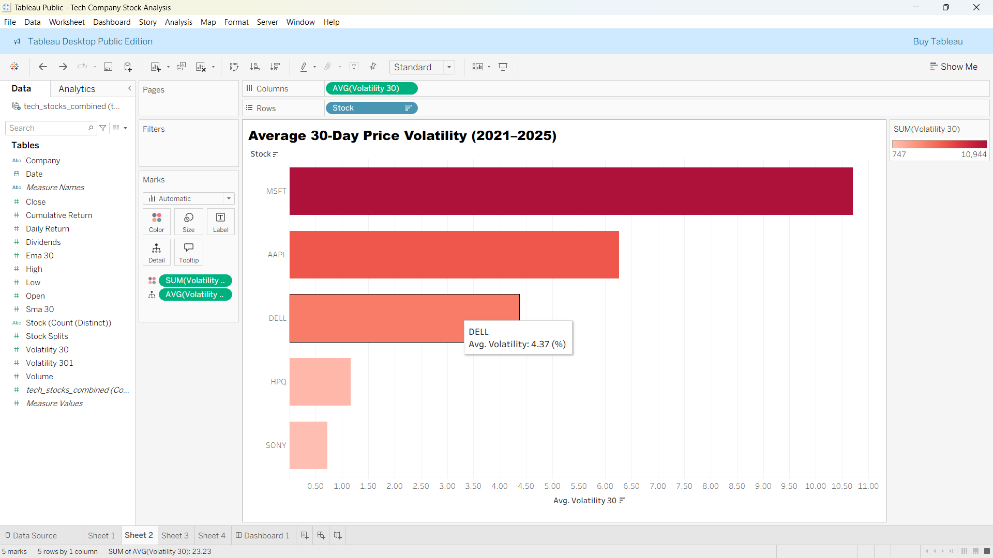Filter fields in the Data pane
This screenshot has height=558, width=993.
pos(103,128)
